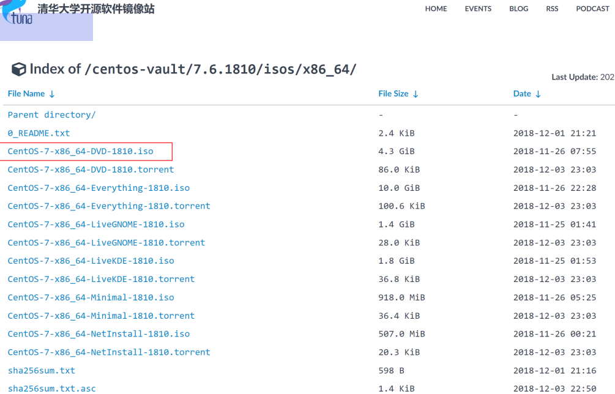Image resolution: width=615 pixels, height=394 pixels.
Task: Sort listing by Date column
Action: (x=523, y=94)
